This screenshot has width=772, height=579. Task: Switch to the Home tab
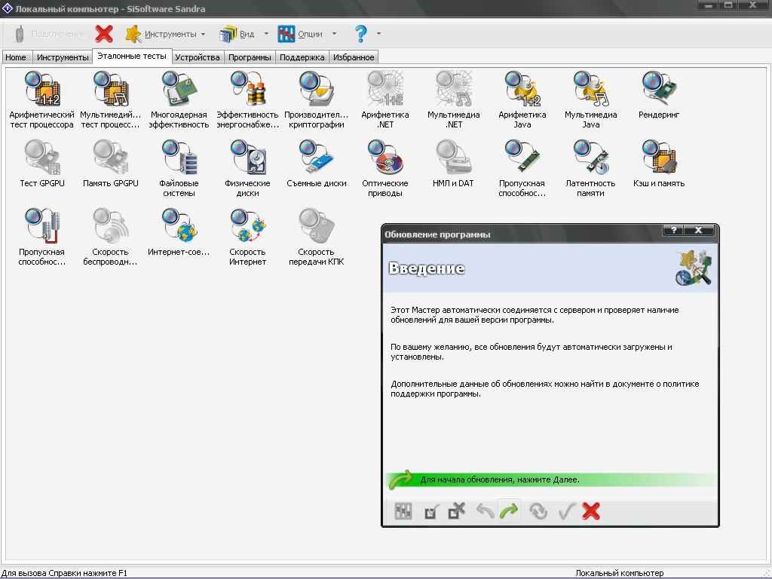coord(17,57)
